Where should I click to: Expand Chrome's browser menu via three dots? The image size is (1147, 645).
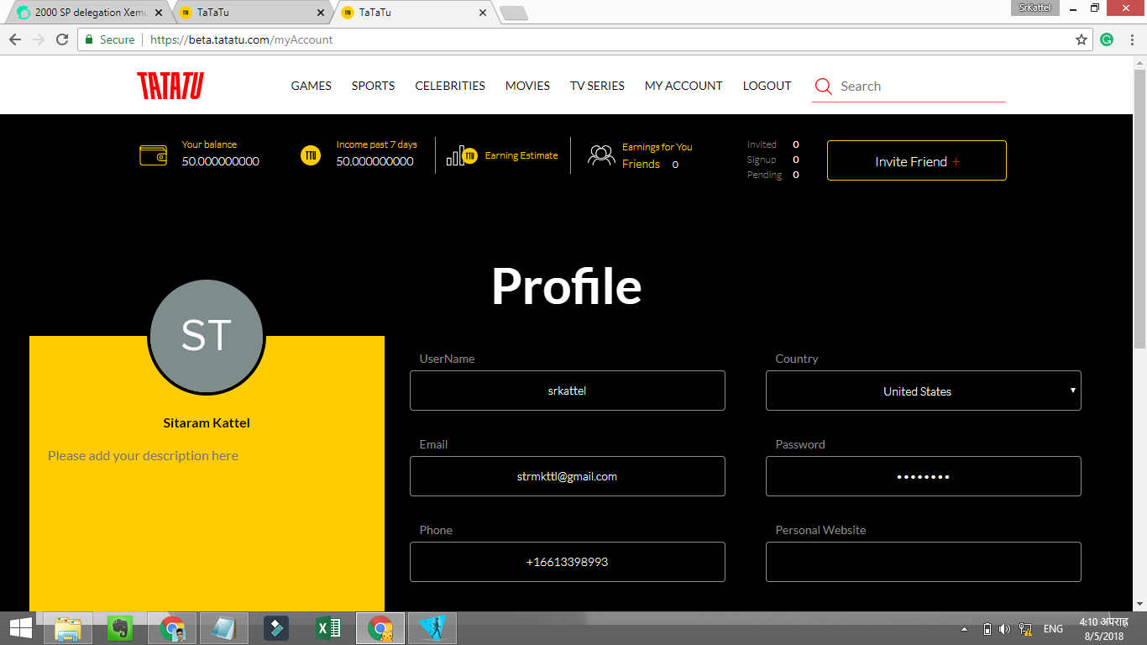[1130, 39]
